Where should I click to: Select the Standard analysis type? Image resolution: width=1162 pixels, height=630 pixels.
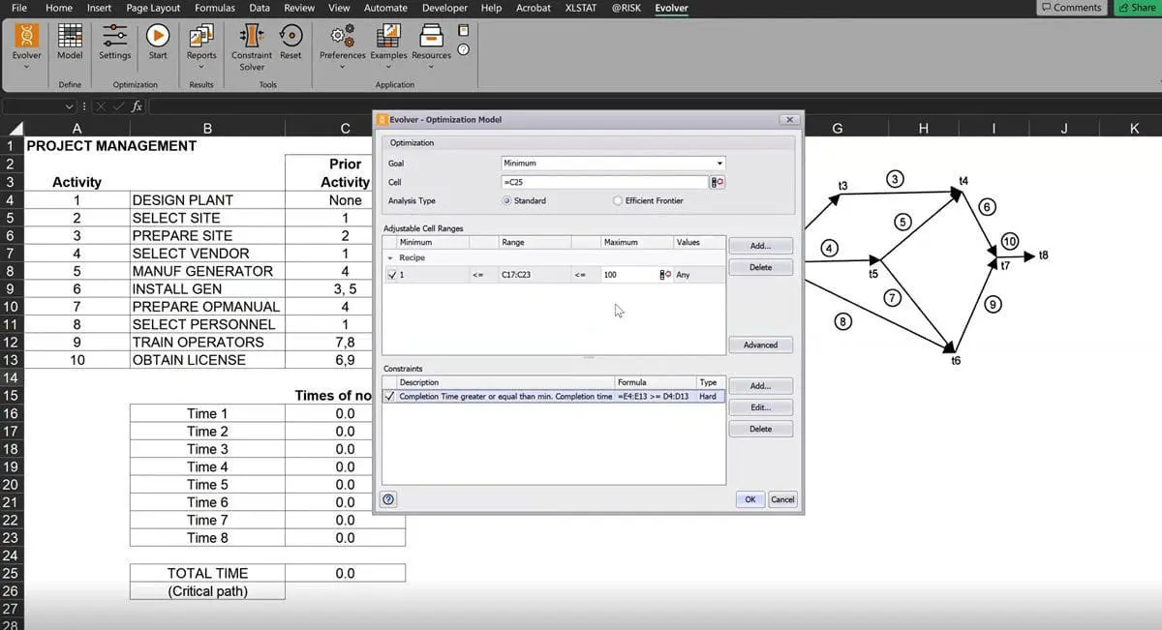[x=506, y=200]
